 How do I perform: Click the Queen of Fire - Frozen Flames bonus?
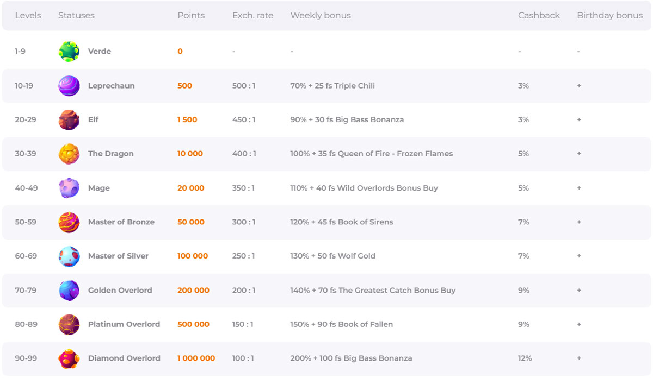372,154
